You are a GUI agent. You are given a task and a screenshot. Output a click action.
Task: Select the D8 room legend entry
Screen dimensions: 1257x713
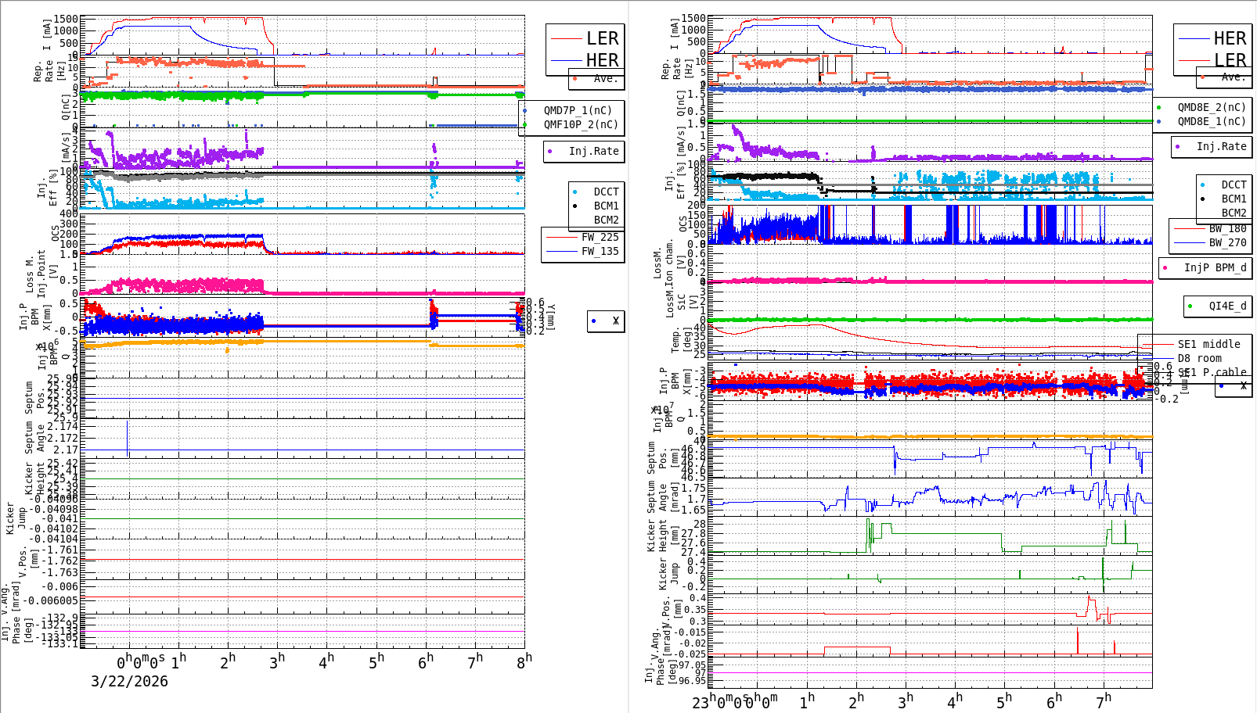coord(1199,358)
